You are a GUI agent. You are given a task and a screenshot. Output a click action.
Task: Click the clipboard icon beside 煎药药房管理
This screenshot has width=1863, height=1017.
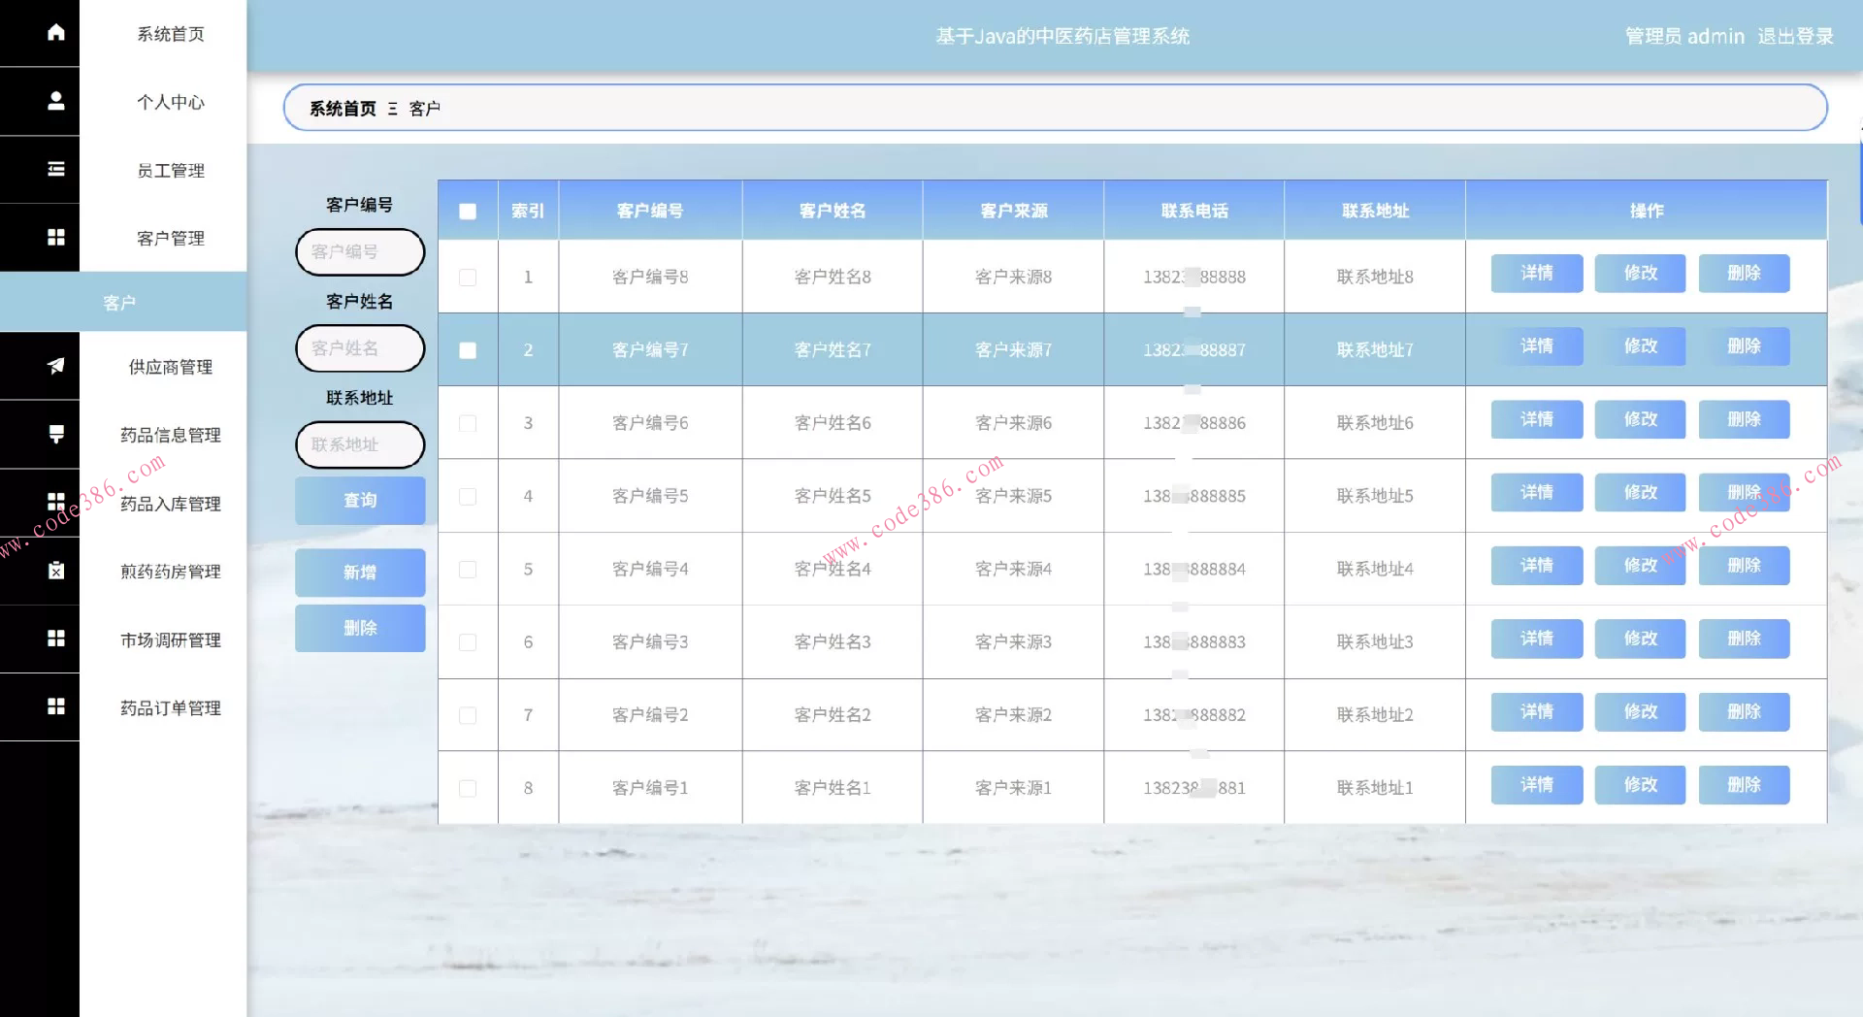point(56,571)
